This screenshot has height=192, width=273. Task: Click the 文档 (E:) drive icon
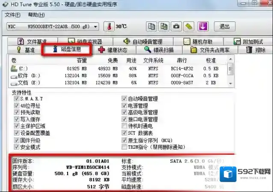(14, 84)
